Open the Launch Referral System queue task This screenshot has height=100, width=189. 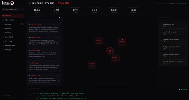click(173, 33)
